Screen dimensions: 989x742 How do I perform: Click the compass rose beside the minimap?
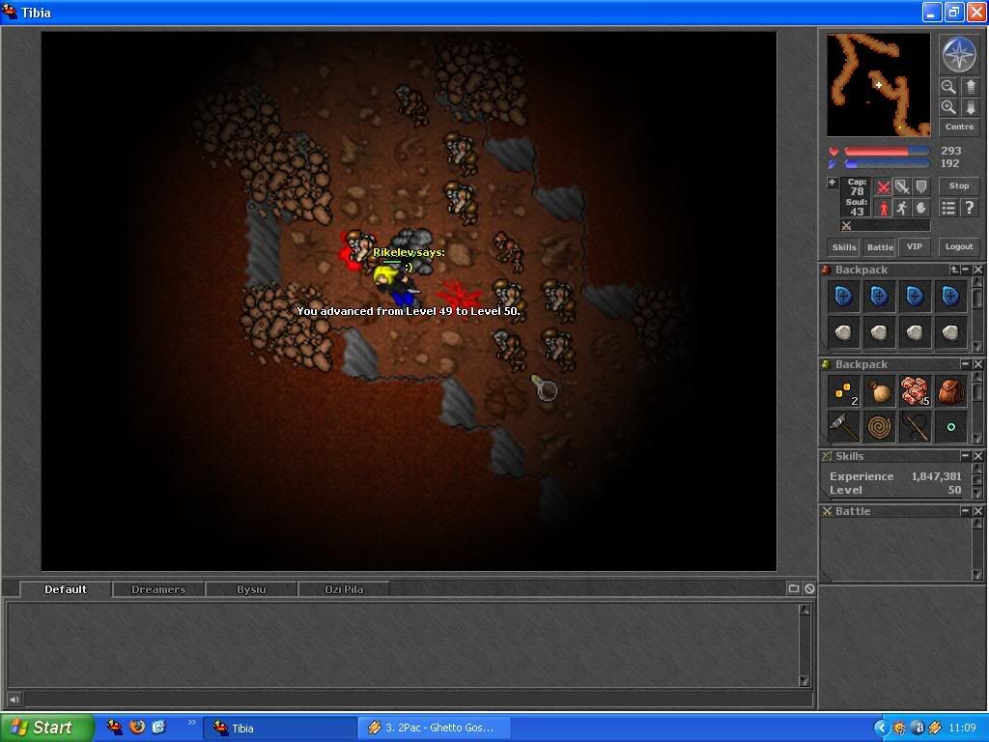click(x=959, y=55)
